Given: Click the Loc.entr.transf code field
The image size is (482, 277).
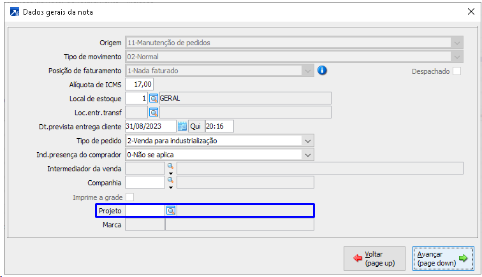Looking at the screenshot, I should click(136, 113).
